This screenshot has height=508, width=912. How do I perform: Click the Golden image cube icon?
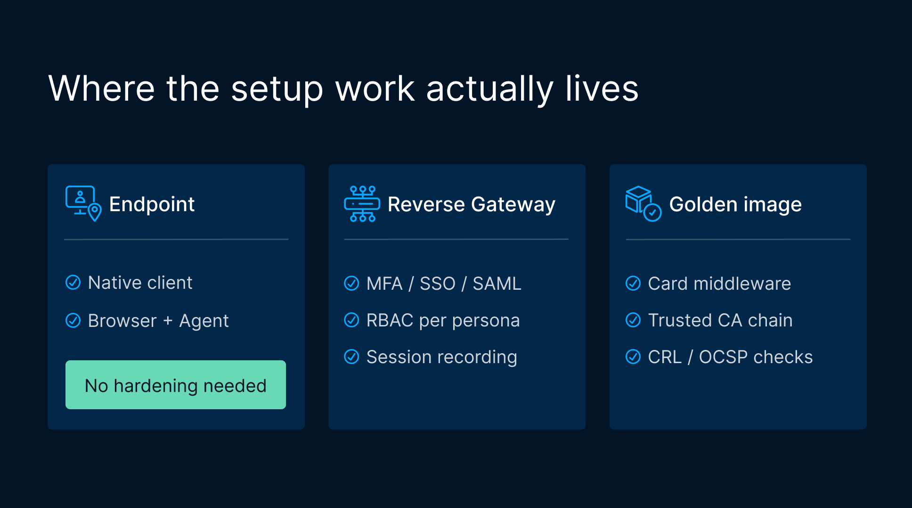[643, 204]
